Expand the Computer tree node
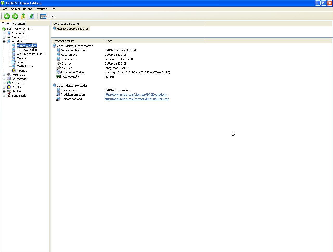The height and width of the screenshot is (252, 333). (4, 33)
